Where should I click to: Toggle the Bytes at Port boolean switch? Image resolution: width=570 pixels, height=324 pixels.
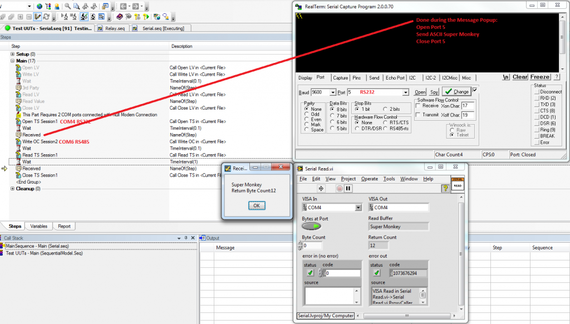[311, 227]
